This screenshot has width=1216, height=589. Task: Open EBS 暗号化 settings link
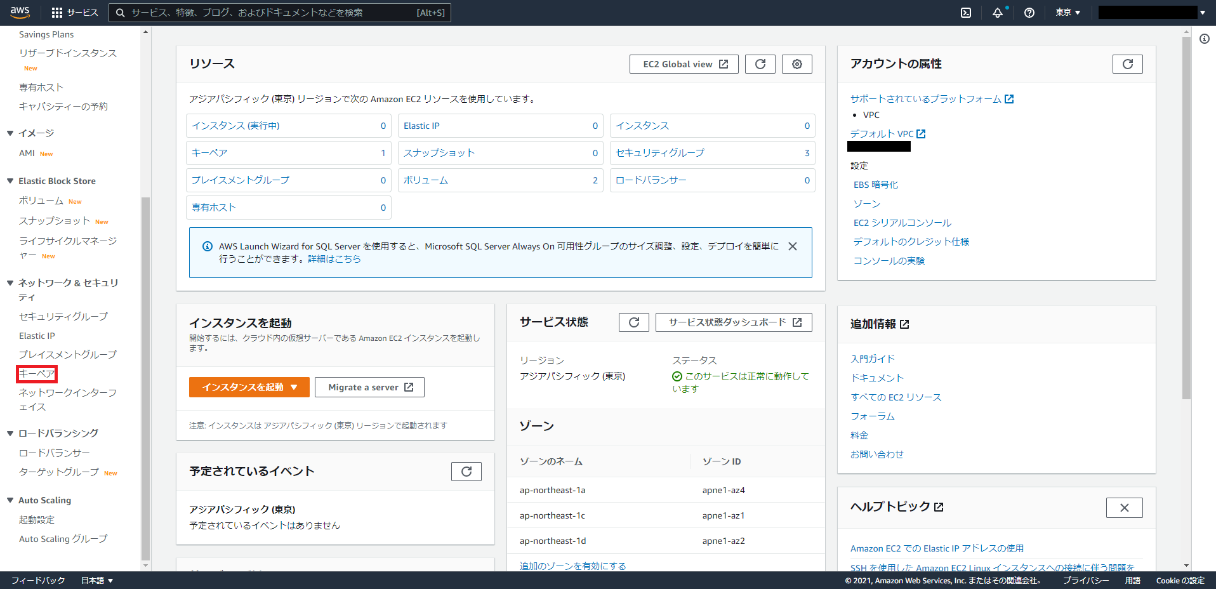tap(876, 185)
